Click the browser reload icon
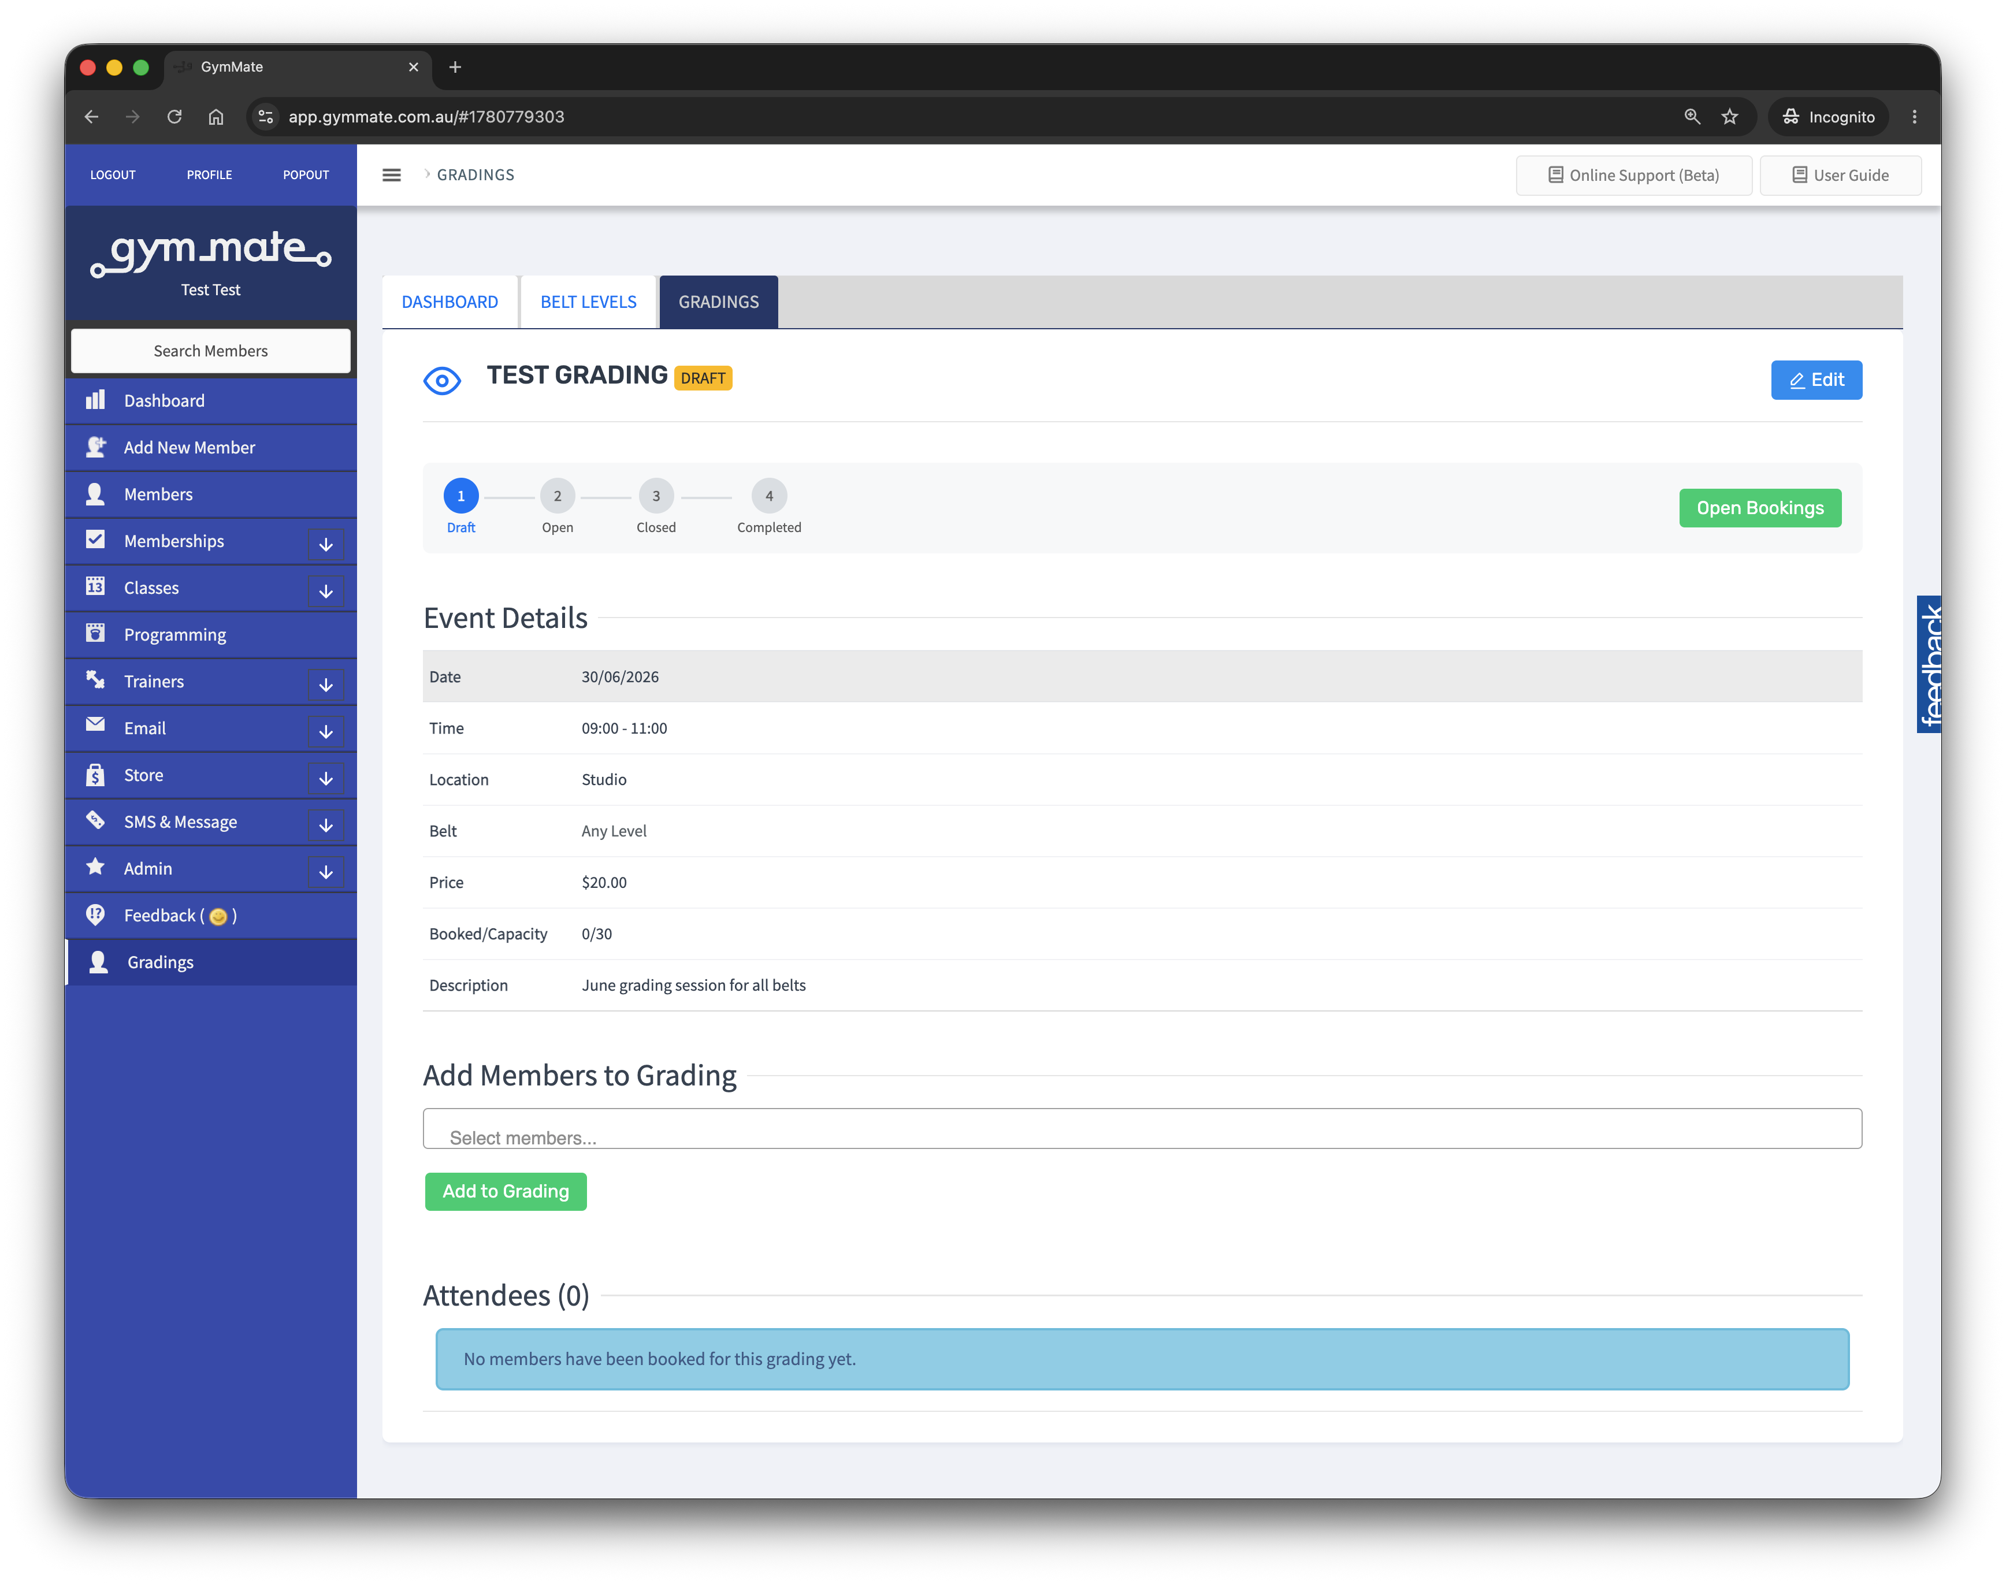2006x1584 pixels. pyautogui.click(x=174, y=117)
